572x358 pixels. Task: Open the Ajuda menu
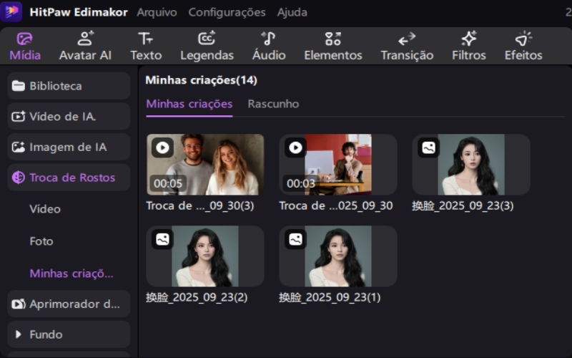(292, 12)
